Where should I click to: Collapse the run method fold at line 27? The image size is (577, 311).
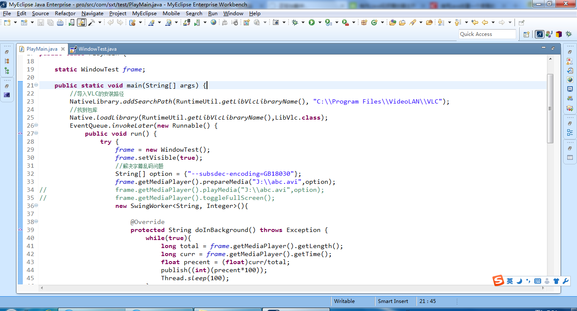pos(36,134)
